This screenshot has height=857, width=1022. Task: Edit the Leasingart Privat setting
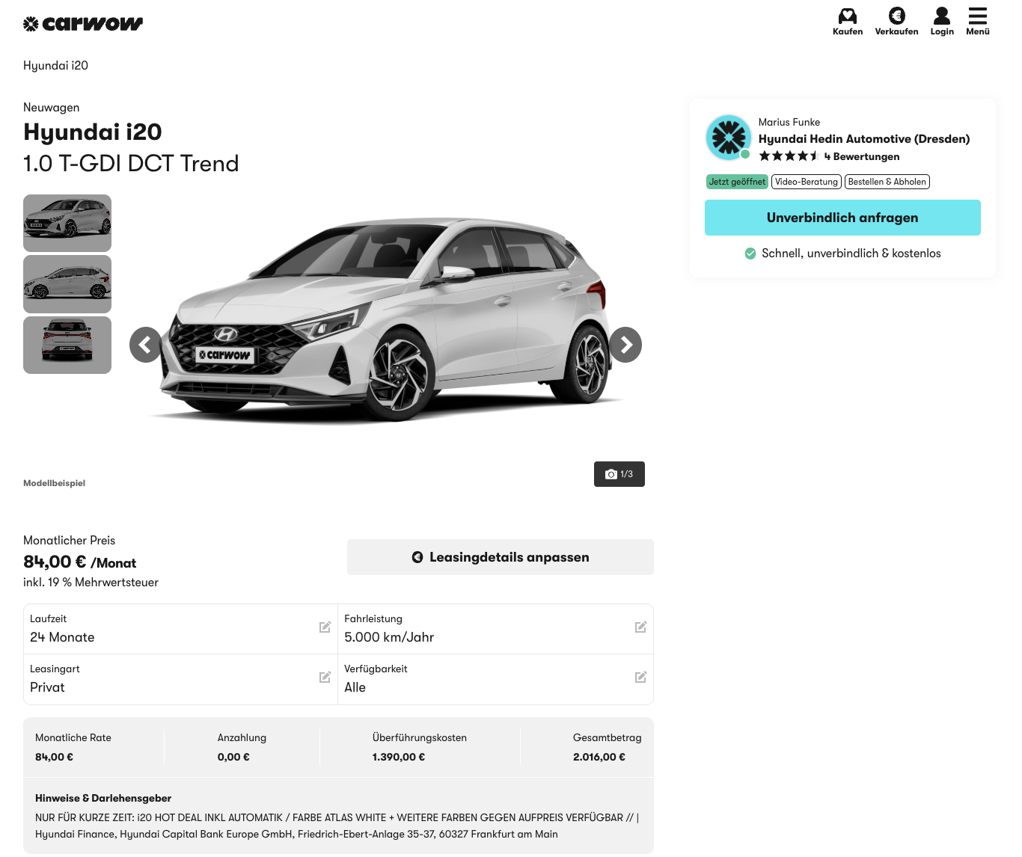(325, 678)
